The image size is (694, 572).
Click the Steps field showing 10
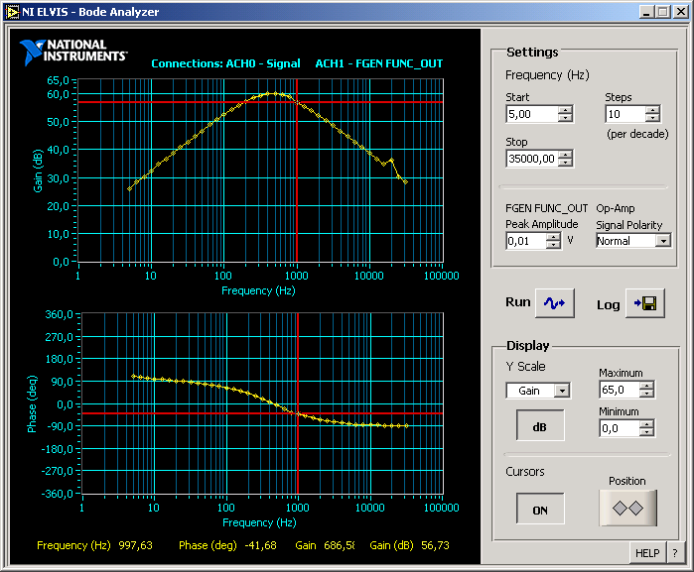pos(625,114)
